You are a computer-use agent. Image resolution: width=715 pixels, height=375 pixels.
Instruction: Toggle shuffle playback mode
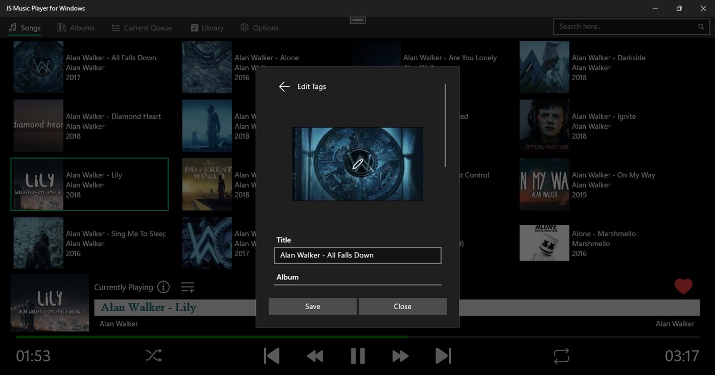click(x=153, y=355)
